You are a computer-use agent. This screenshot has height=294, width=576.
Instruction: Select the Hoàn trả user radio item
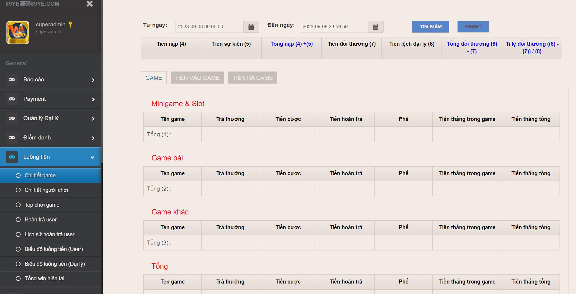tap(18, 220)
